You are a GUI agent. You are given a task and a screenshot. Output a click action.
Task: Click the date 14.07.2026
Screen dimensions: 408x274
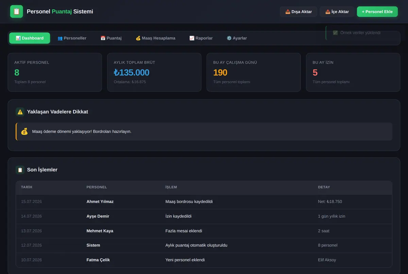(31, 216)
